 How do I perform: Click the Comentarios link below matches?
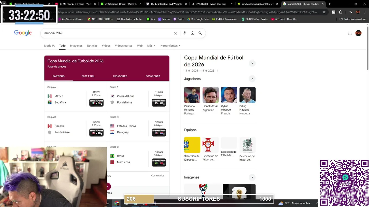point(158,176)
